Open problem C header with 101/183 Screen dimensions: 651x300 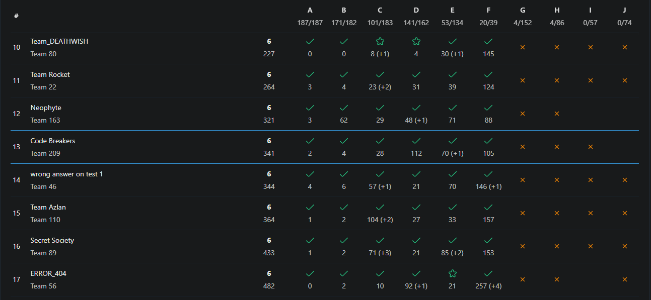[380, 11]
